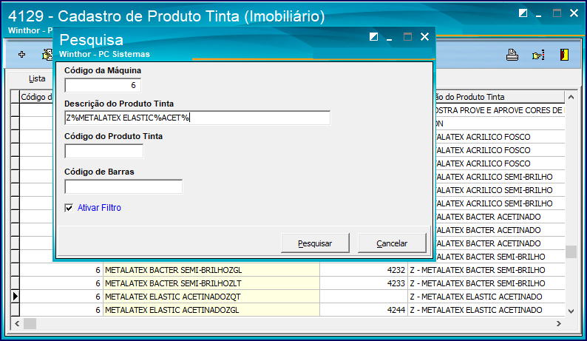Click the horizontal scroll right arrow
The width and height of the screenshot is (587, 341).
point(559,323)
